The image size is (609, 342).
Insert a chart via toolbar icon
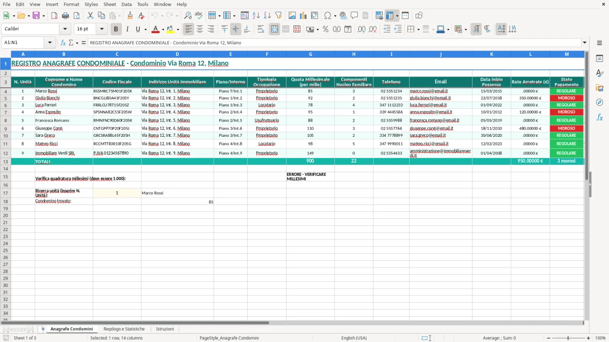point(303,16)
